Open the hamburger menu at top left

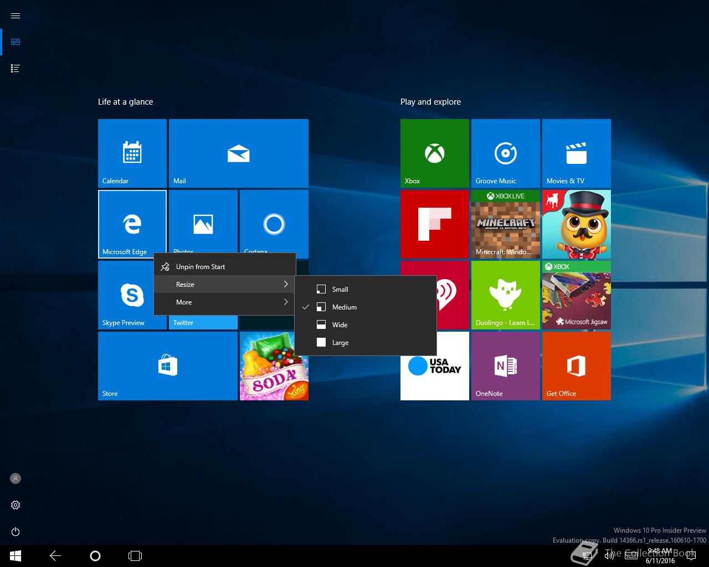[x=16, y=16]
